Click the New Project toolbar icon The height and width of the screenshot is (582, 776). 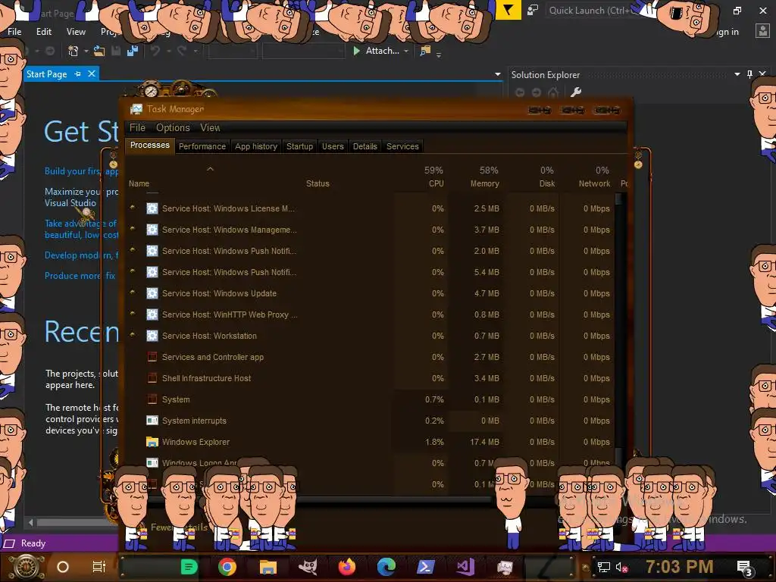click(x=74, y=51)
